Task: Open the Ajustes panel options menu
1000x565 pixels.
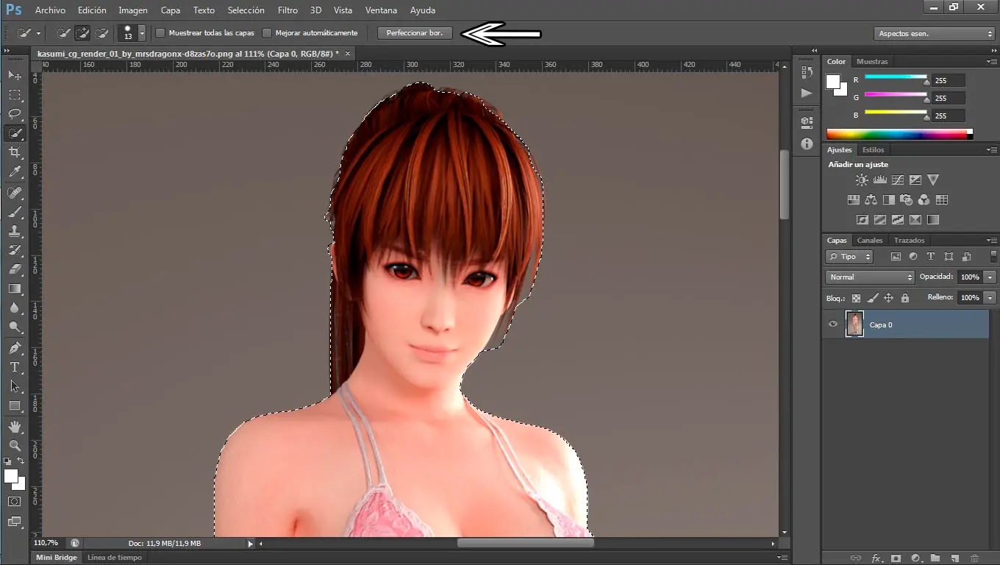Action: point(991,150)
